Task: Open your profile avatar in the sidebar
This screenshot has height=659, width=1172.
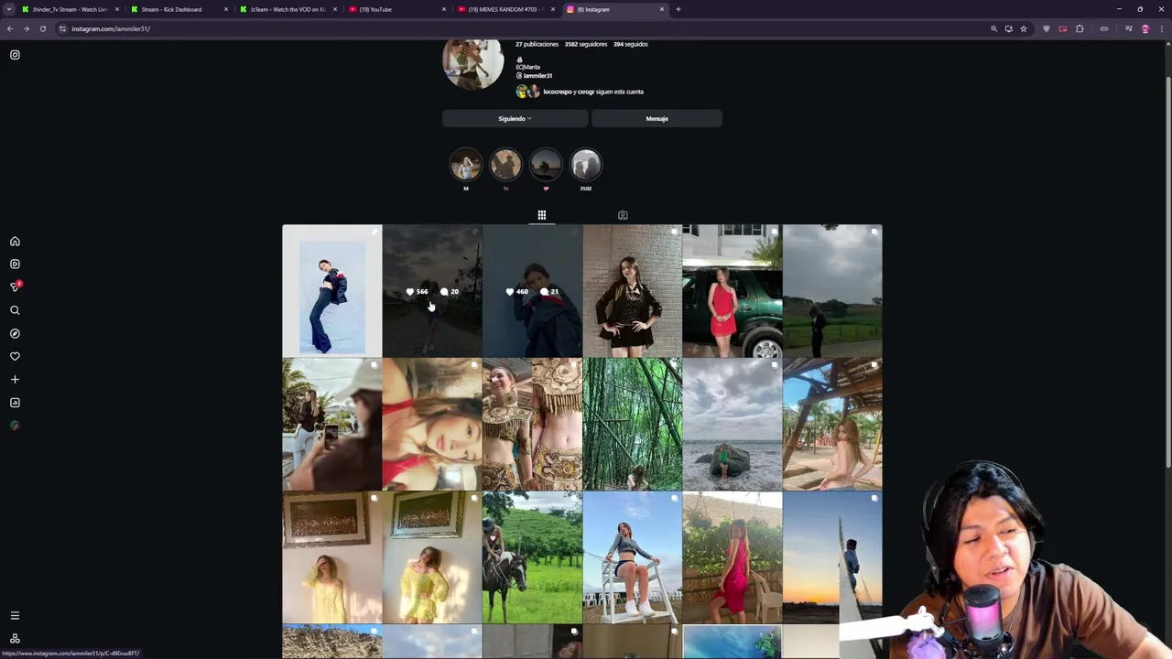Action: (15, 426)
